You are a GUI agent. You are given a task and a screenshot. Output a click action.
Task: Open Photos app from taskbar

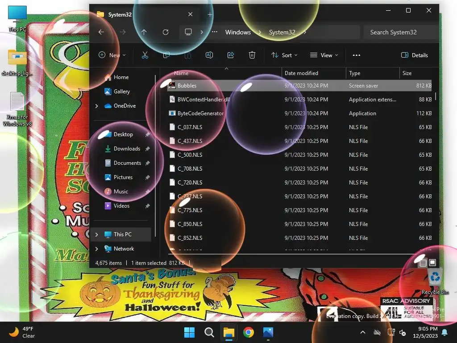(268, 332)
